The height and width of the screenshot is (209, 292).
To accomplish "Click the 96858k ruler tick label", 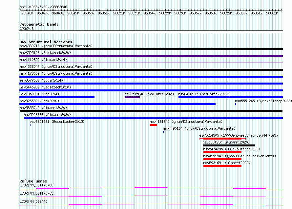I will click(211, 13).
